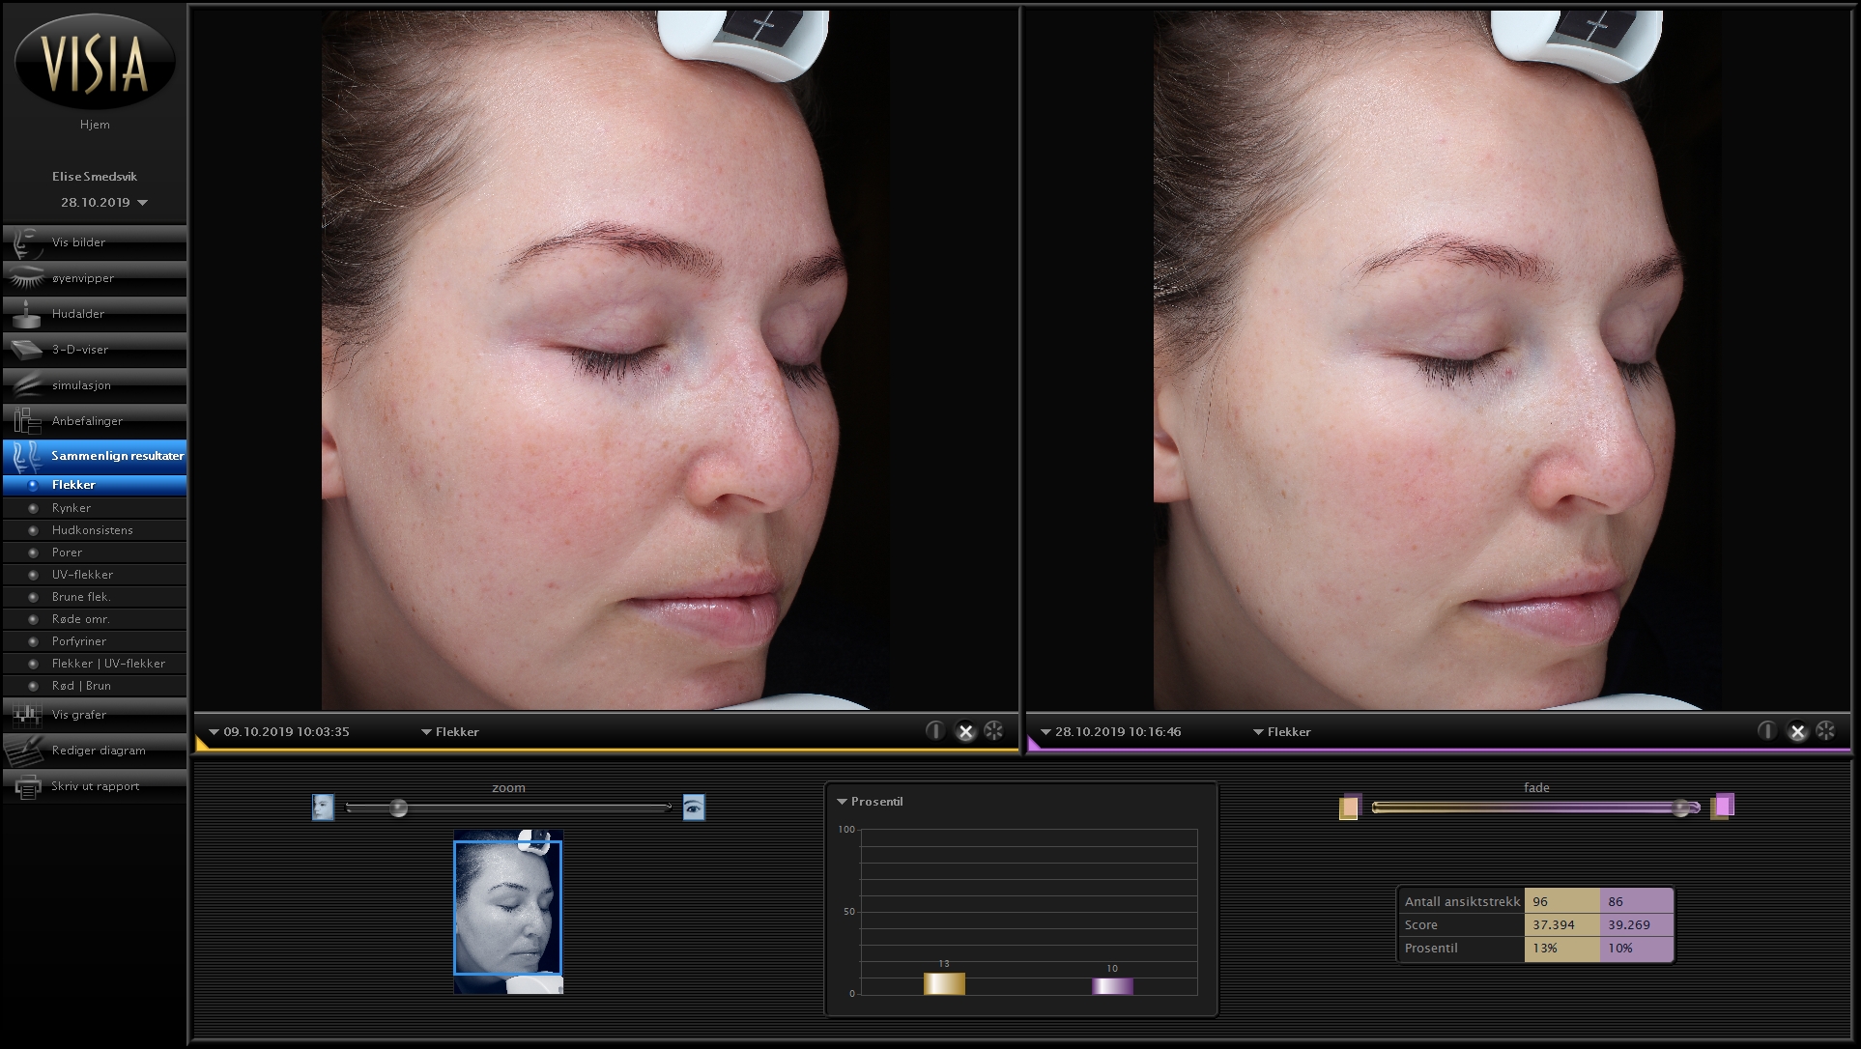Open right panel date dropdown 28.10.2019 10:16:46
This screenshot has height=1049, width=1861.
tap(1110, 732)
